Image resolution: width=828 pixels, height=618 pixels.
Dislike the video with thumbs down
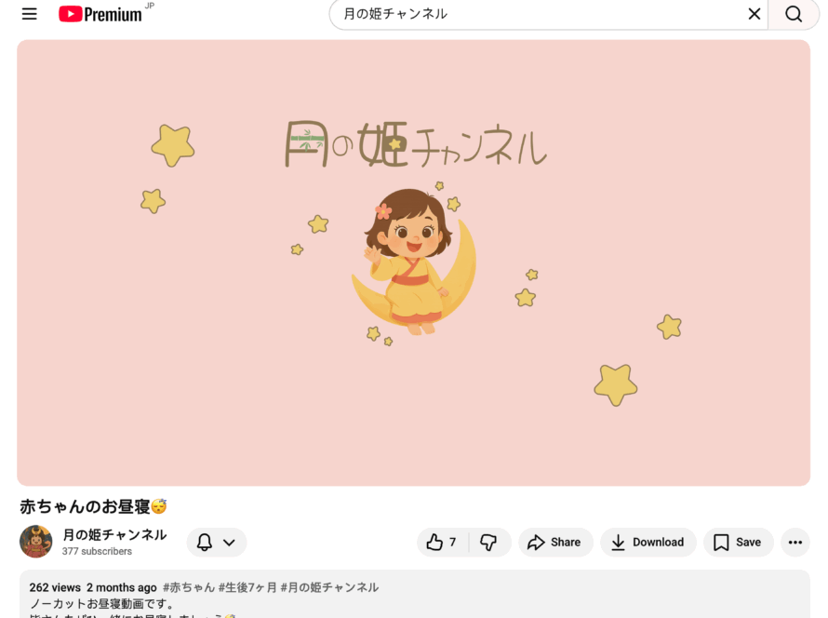point(489,542)
